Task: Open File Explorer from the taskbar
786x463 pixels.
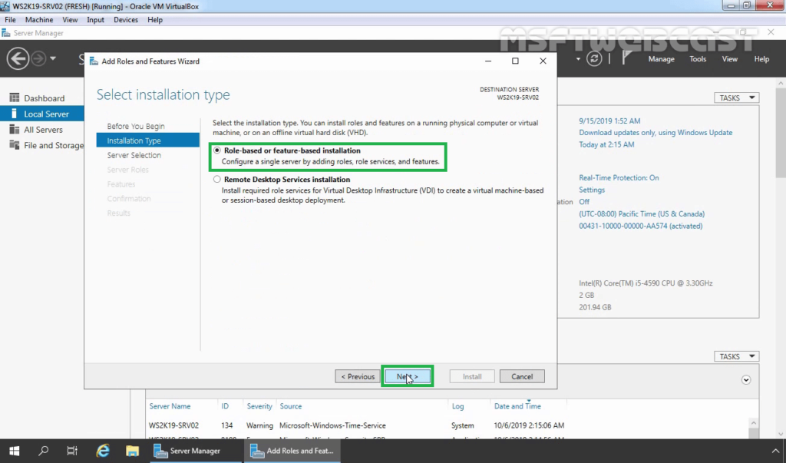Action: (132, 451)
